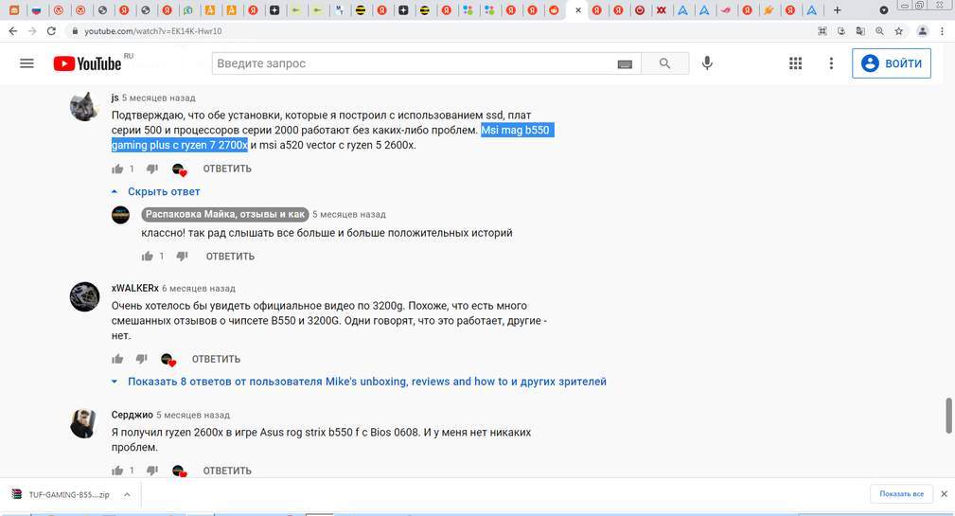Click the creator heart on Серджио's comment
955x516 pixels.
[179, 471]
